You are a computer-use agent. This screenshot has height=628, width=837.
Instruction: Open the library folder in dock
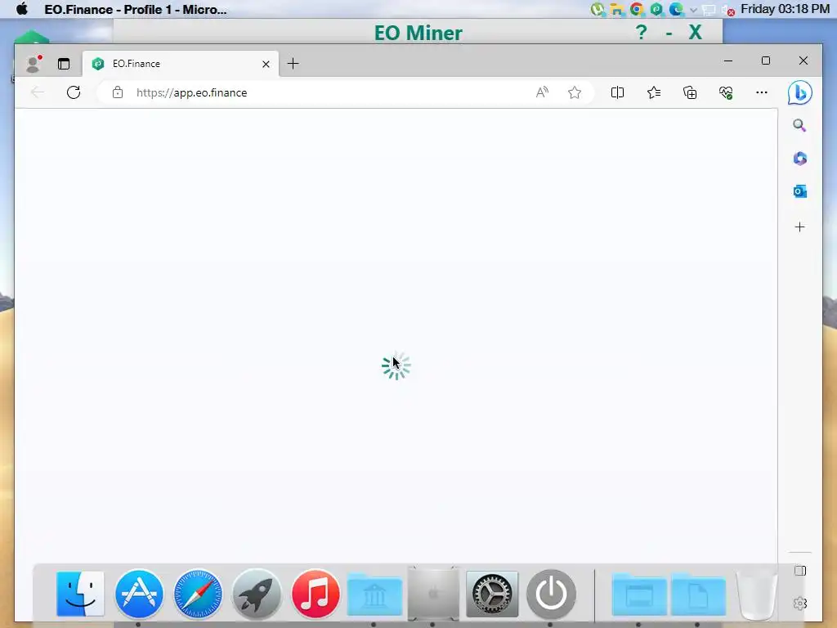(x=374, y=595)
